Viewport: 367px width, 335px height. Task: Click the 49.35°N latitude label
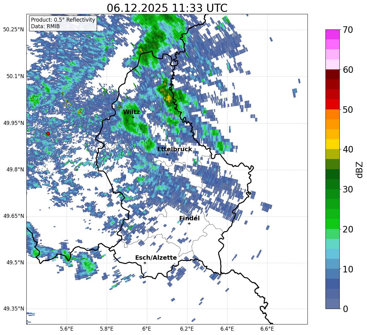click(14, 309)
